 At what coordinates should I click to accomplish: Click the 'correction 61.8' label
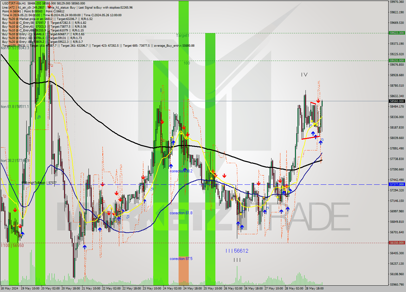[x=181, y=213]
